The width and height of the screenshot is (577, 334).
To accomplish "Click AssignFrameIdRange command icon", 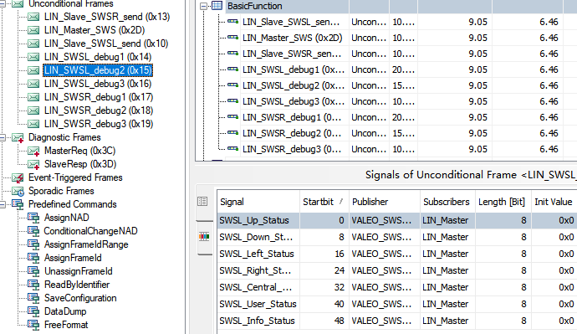I will pos(33,244).
